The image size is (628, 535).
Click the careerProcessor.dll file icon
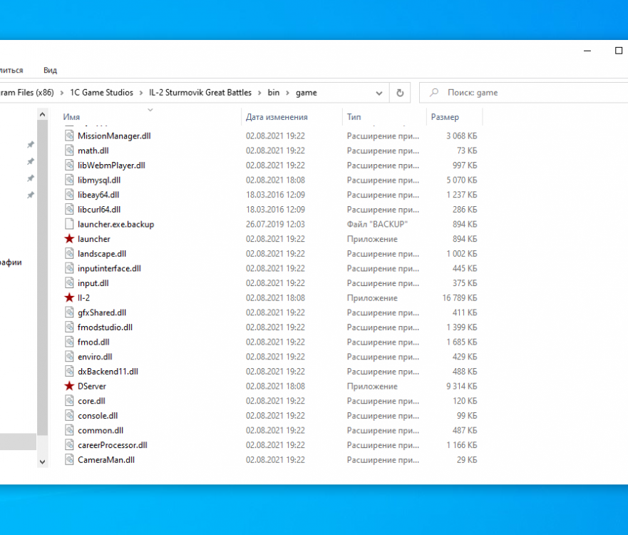69,445
